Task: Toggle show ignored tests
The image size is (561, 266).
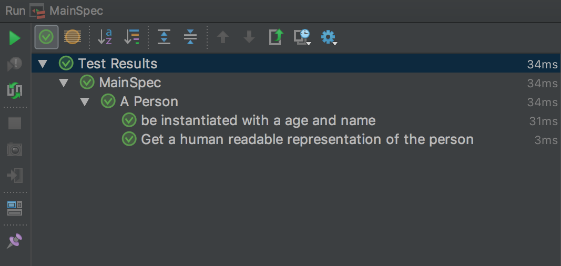Action: point(73,37)
